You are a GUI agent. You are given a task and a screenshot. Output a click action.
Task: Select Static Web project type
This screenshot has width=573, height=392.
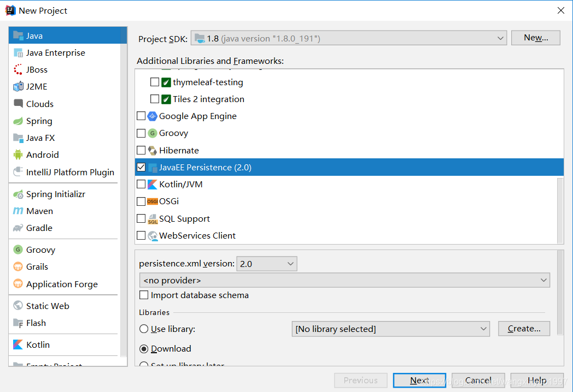pyautogui.click(x=64, y=306)
